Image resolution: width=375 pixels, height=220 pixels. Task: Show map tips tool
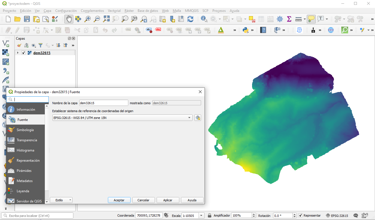click(311, 19)
